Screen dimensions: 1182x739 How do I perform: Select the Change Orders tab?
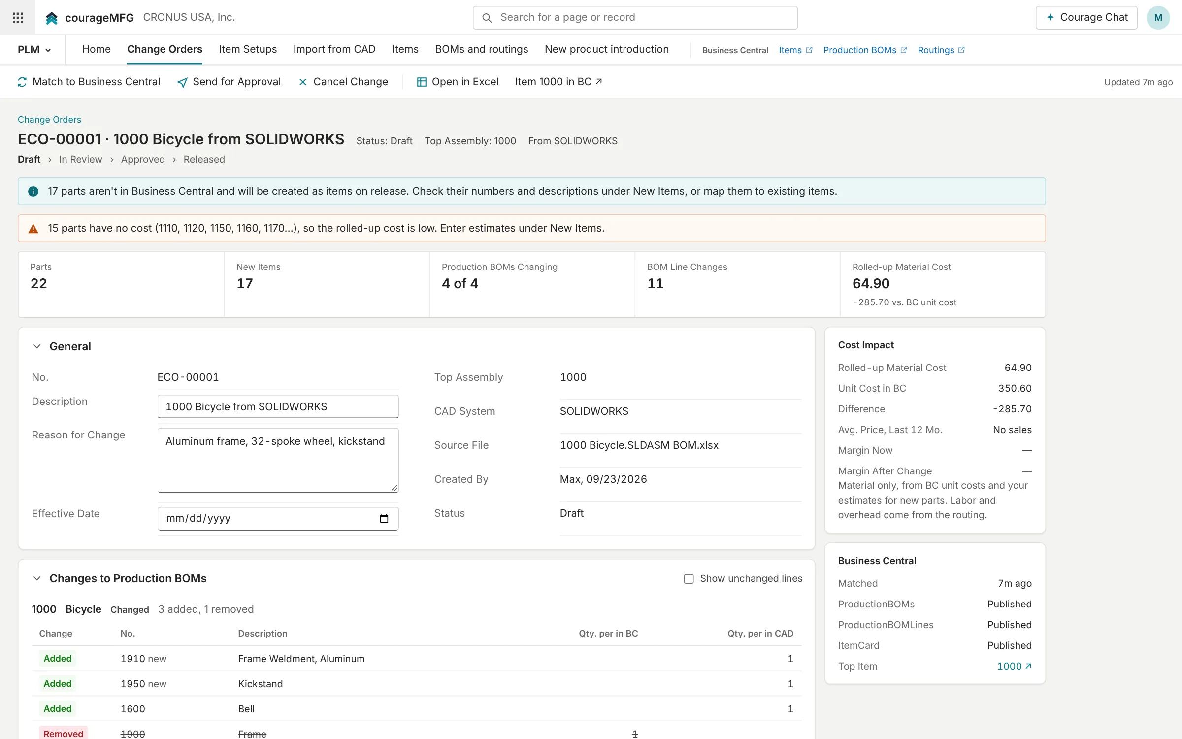(164, 49)
